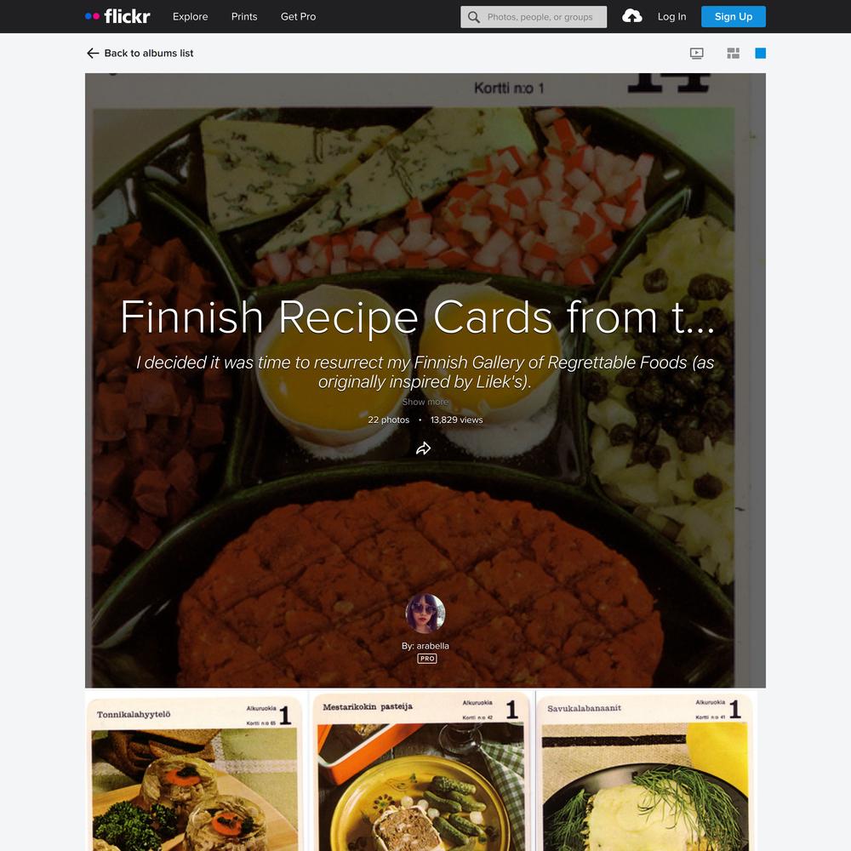Open the Savukalabanaanit recipe card photo
The height and width of the screenshot is (851, 851).
pyautogui.click(x=647, y=771)
